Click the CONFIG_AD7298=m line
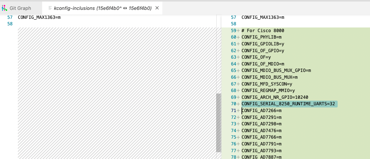The height and width of the screenshot is (159, 370). tap(262, 124)
